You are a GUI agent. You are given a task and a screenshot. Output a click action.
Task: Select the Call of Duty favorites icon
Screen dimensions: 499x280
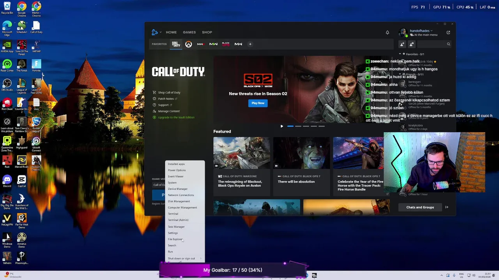point(176,44)
